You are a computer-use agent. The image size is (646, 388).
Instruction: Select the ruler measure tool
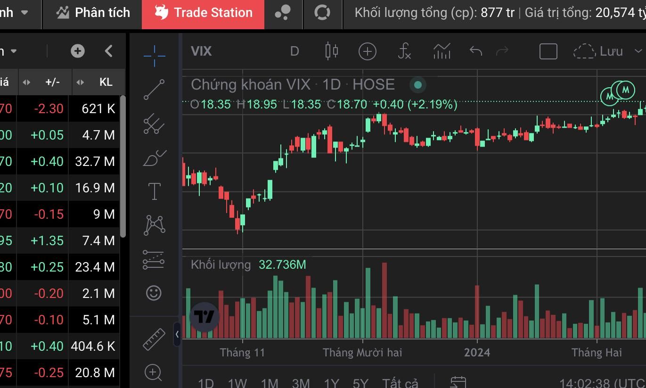coord(154,339)
